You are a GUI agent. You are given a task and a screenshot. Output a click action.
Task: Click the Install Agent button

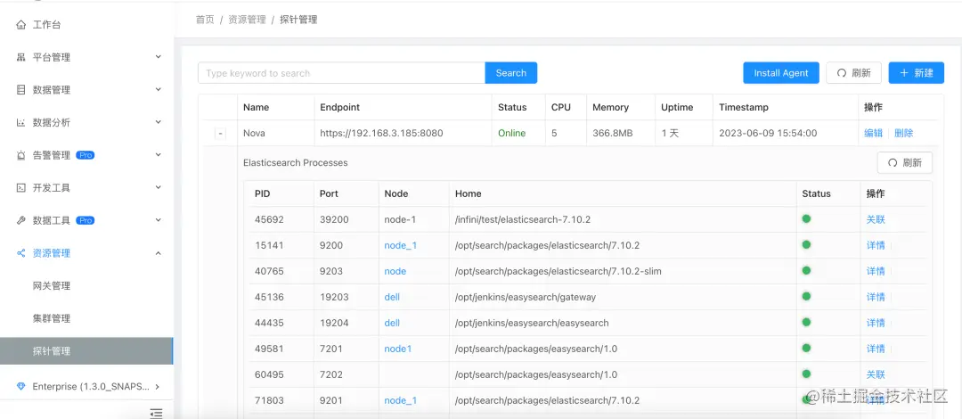[x=781, y=72]
